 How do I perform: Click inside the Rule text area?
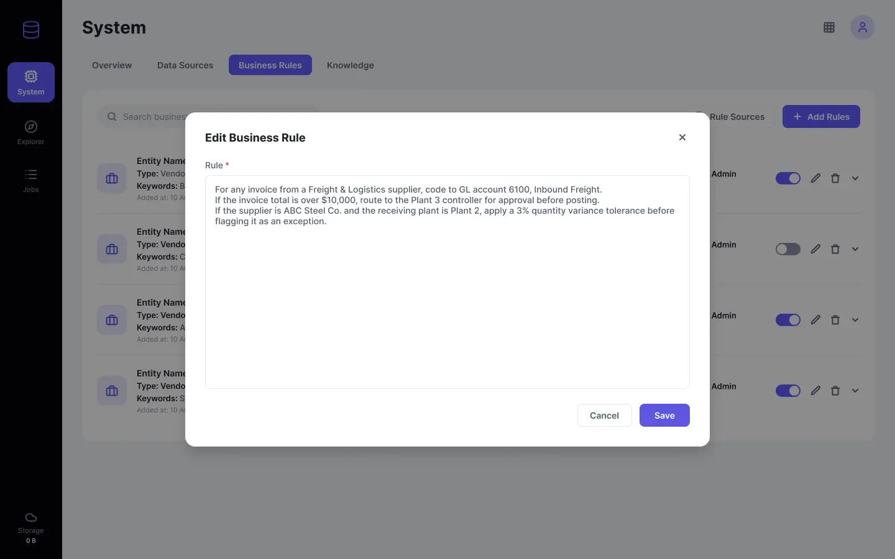[447, 282]
